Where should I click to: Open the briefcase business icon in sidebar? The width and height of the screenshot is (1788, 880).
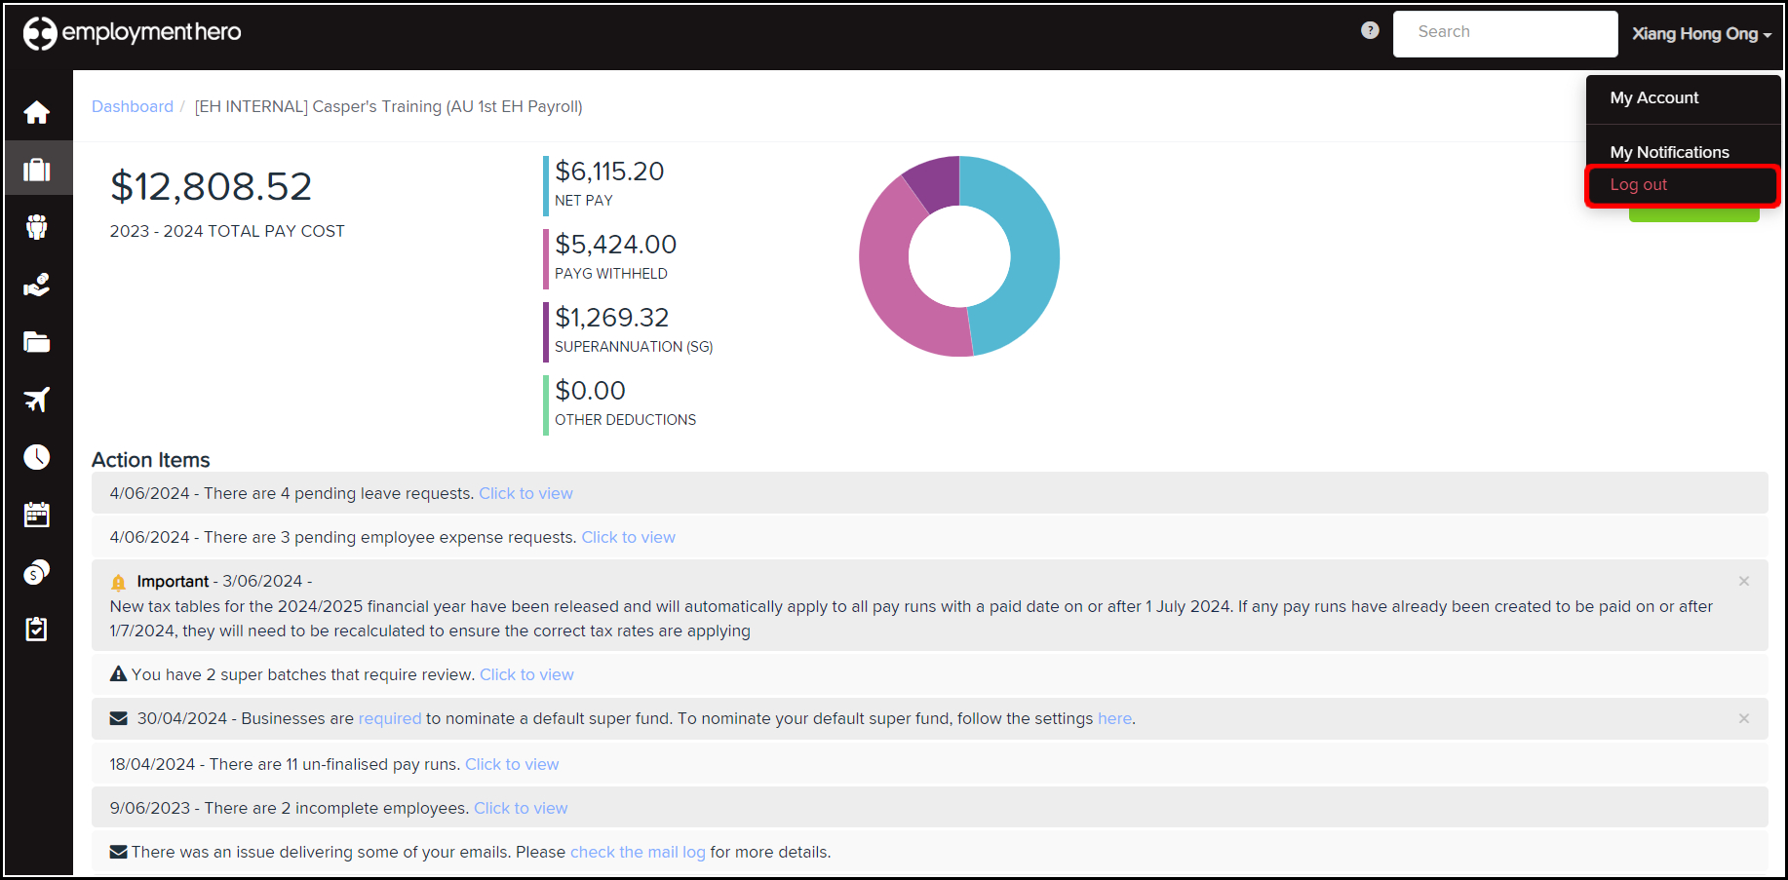(37, 170)
